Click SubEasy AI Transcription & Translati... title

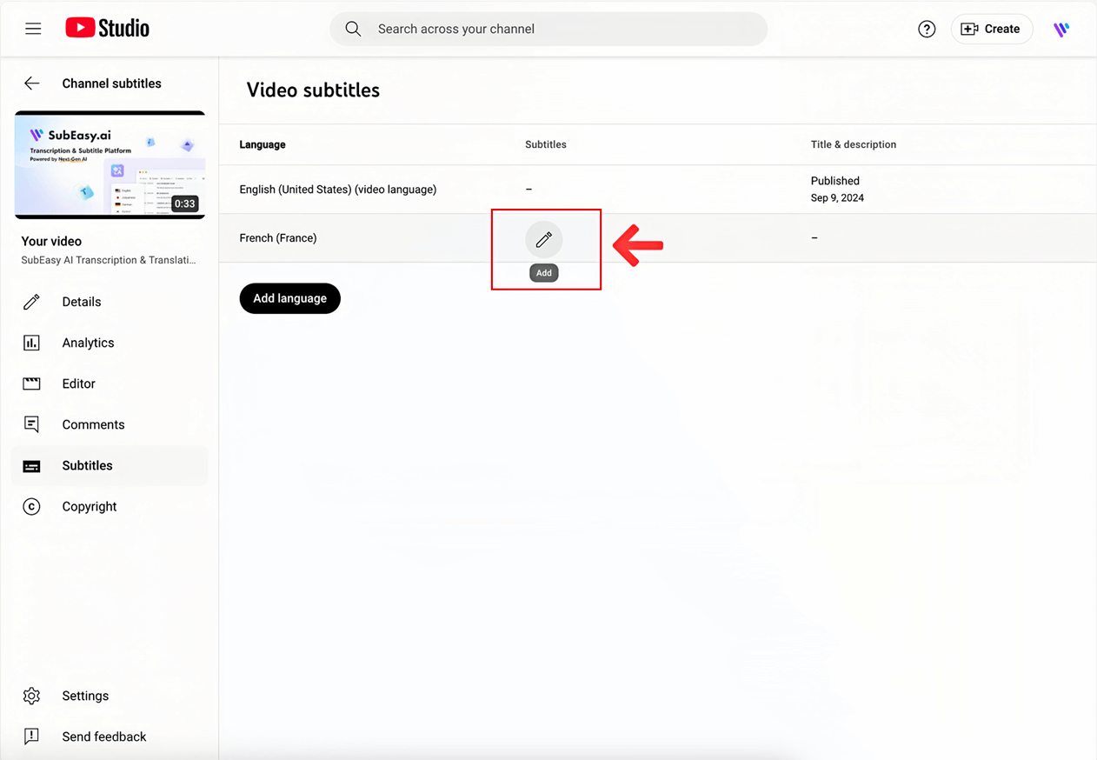pos(109,260)
